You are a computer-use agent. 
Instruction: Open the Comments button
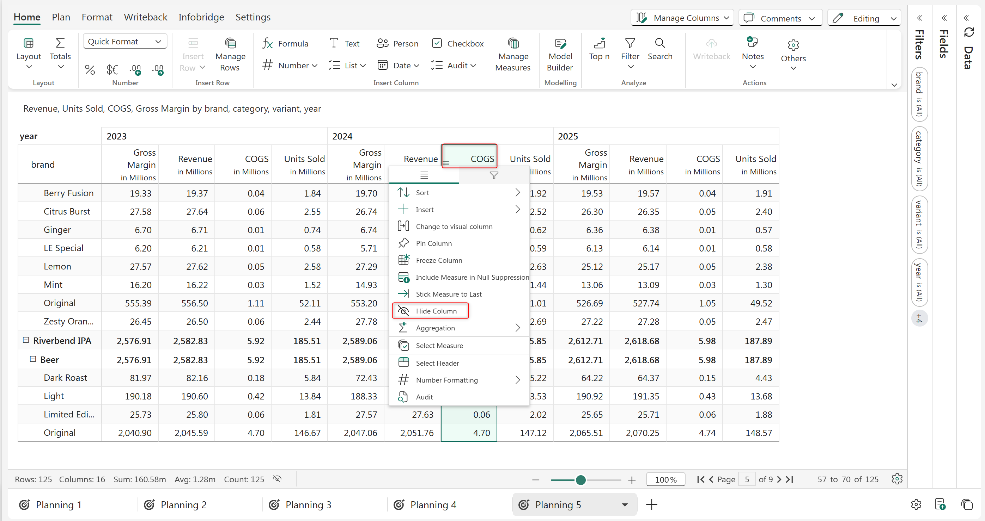780,18
